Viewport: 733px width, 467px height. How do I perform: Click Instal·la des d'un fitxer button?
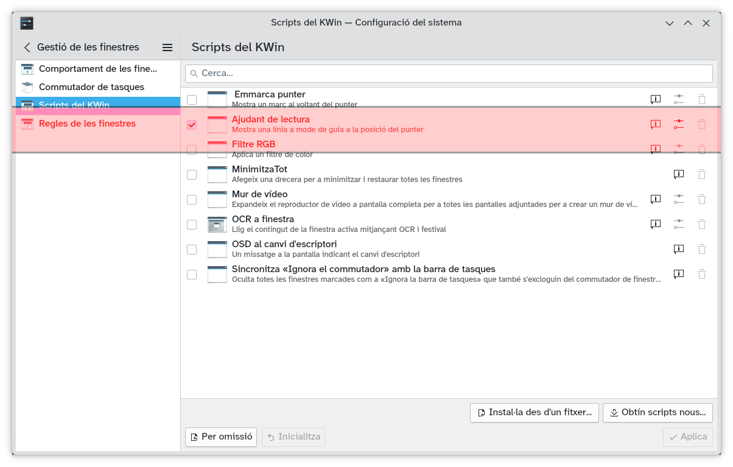coord(535,412)
